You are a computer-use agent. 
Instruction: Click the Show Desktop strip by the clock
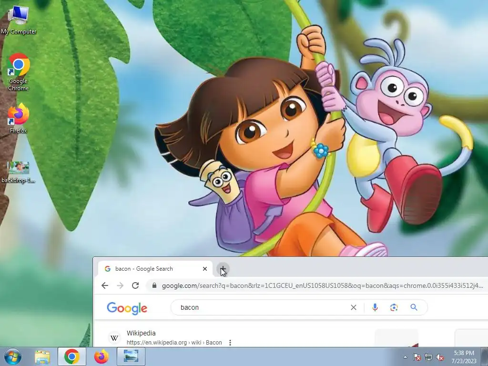pos(485,356)
